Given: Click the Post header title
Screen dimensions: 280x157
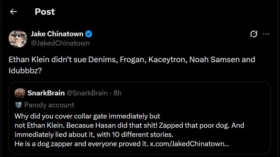Looking at the screenshot, I should click(x=44, y=12).
